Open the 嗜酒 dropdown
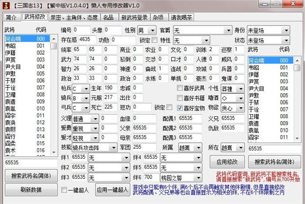This screenshot has height=204, width=305. click(233, 98)
